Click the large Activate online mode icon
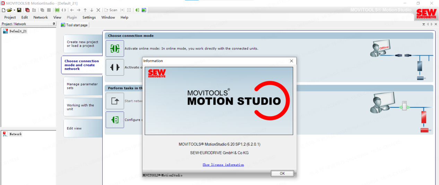 [115, 49]
